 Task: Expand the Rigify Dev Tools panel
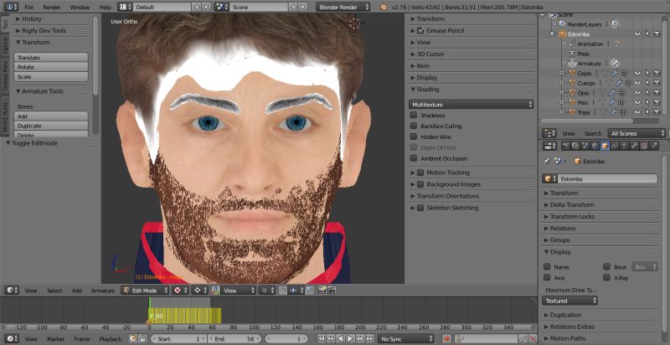click(44, 31)
